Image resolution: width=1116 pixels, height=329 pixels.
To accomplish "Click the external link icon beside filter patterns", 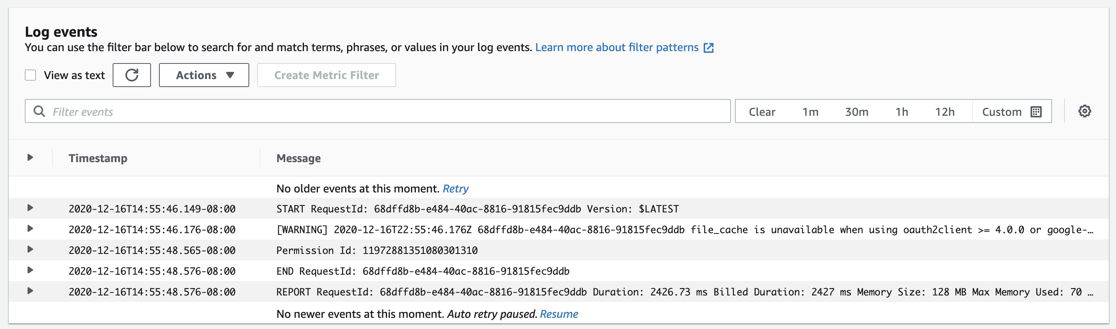I will 708,48.
